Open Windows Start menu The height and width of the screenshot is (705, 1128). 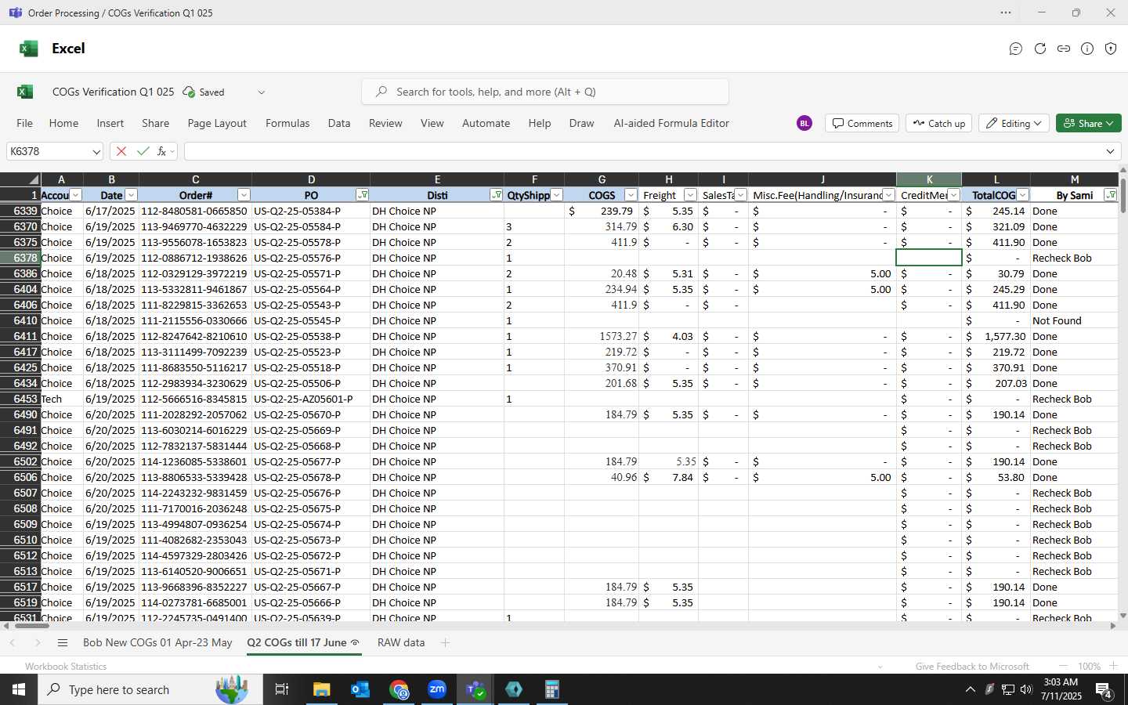19,689
